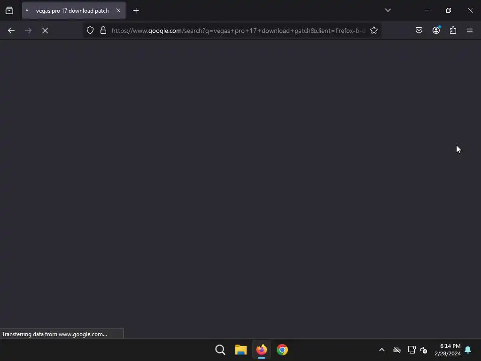Viewport: 481px width, 361px height.
Task: Stop loading the page
Action: pyautogui.click(x=45, y=31)
